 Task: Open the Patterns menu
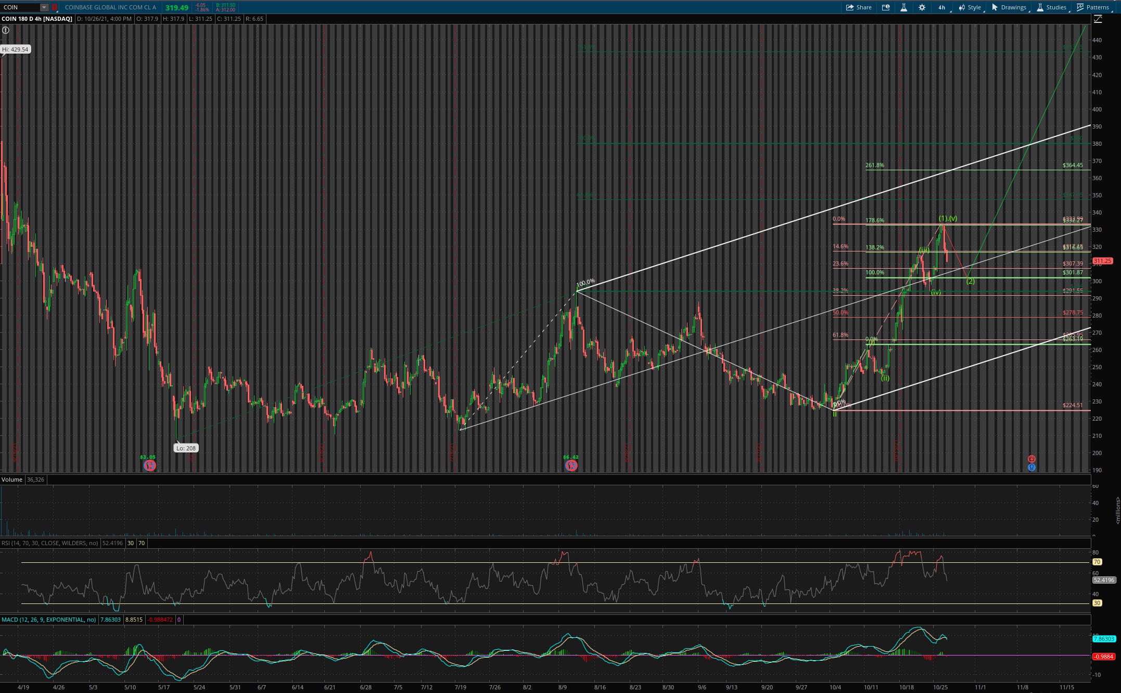(x=1093, y=7)
